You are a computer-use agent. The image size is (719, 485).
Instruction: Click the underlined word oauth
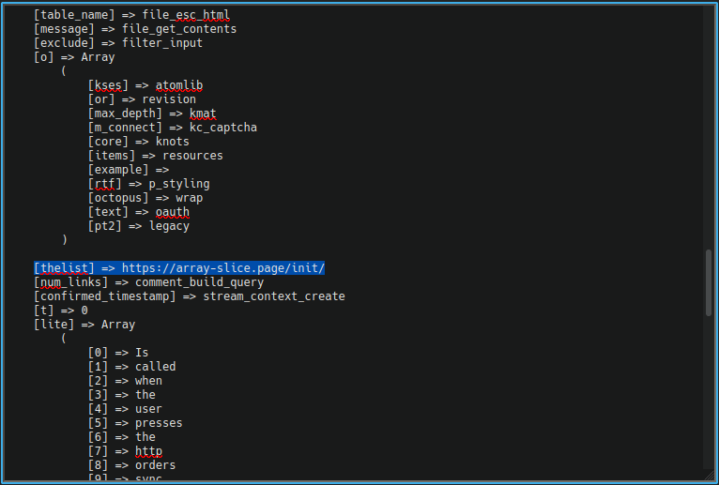172,212
